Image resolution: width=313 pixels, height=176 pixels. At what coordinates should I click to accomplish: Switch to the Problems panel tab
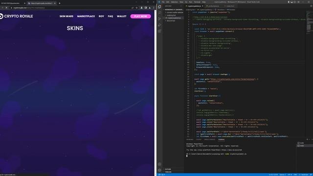pyautogui.click(x=190, y=139)
